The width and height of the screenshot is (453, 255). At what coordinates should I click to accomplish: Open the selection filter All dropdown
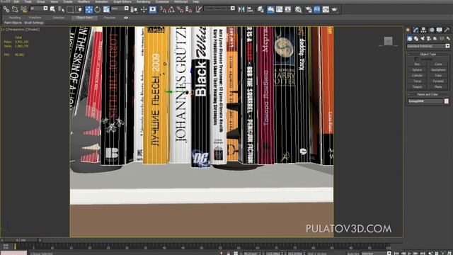pyautogui.click(x=39, y=8)
